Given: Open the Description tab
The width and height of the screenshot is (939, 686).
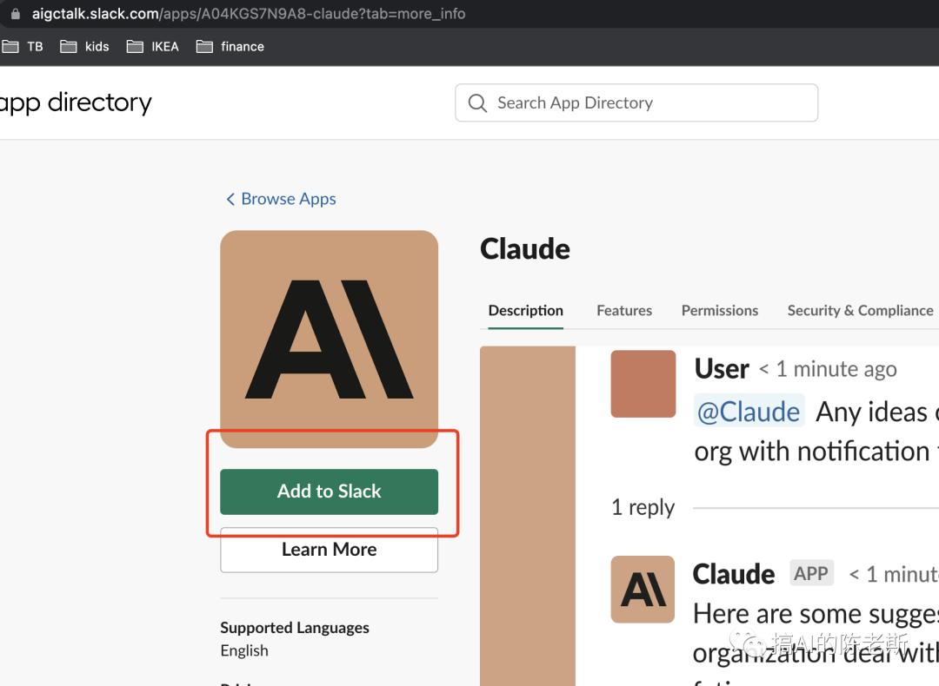Looking at the screenshot, I should pyautogui.click(x=526, y=310).
